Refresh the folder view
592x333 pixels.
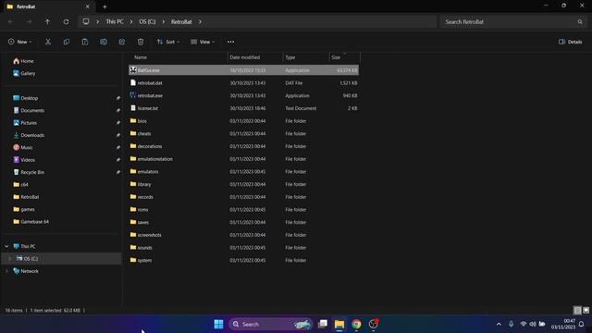click(x=66, y=22)
